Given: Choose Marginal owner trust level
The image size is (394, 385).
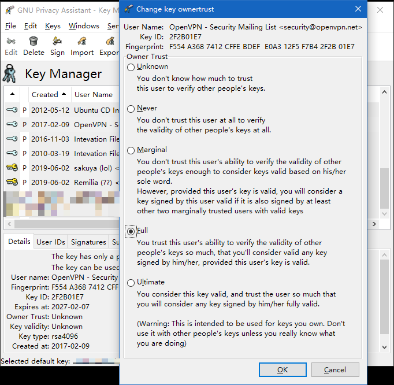Looking at the screenshot, I should [x=131, y=150].
